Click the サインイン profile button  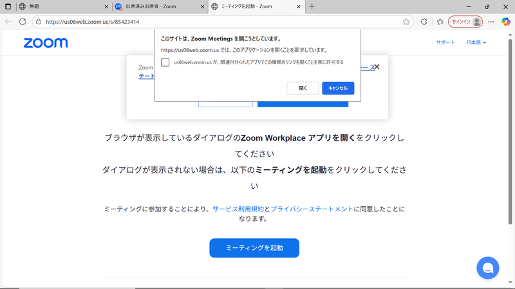[465, 22]
